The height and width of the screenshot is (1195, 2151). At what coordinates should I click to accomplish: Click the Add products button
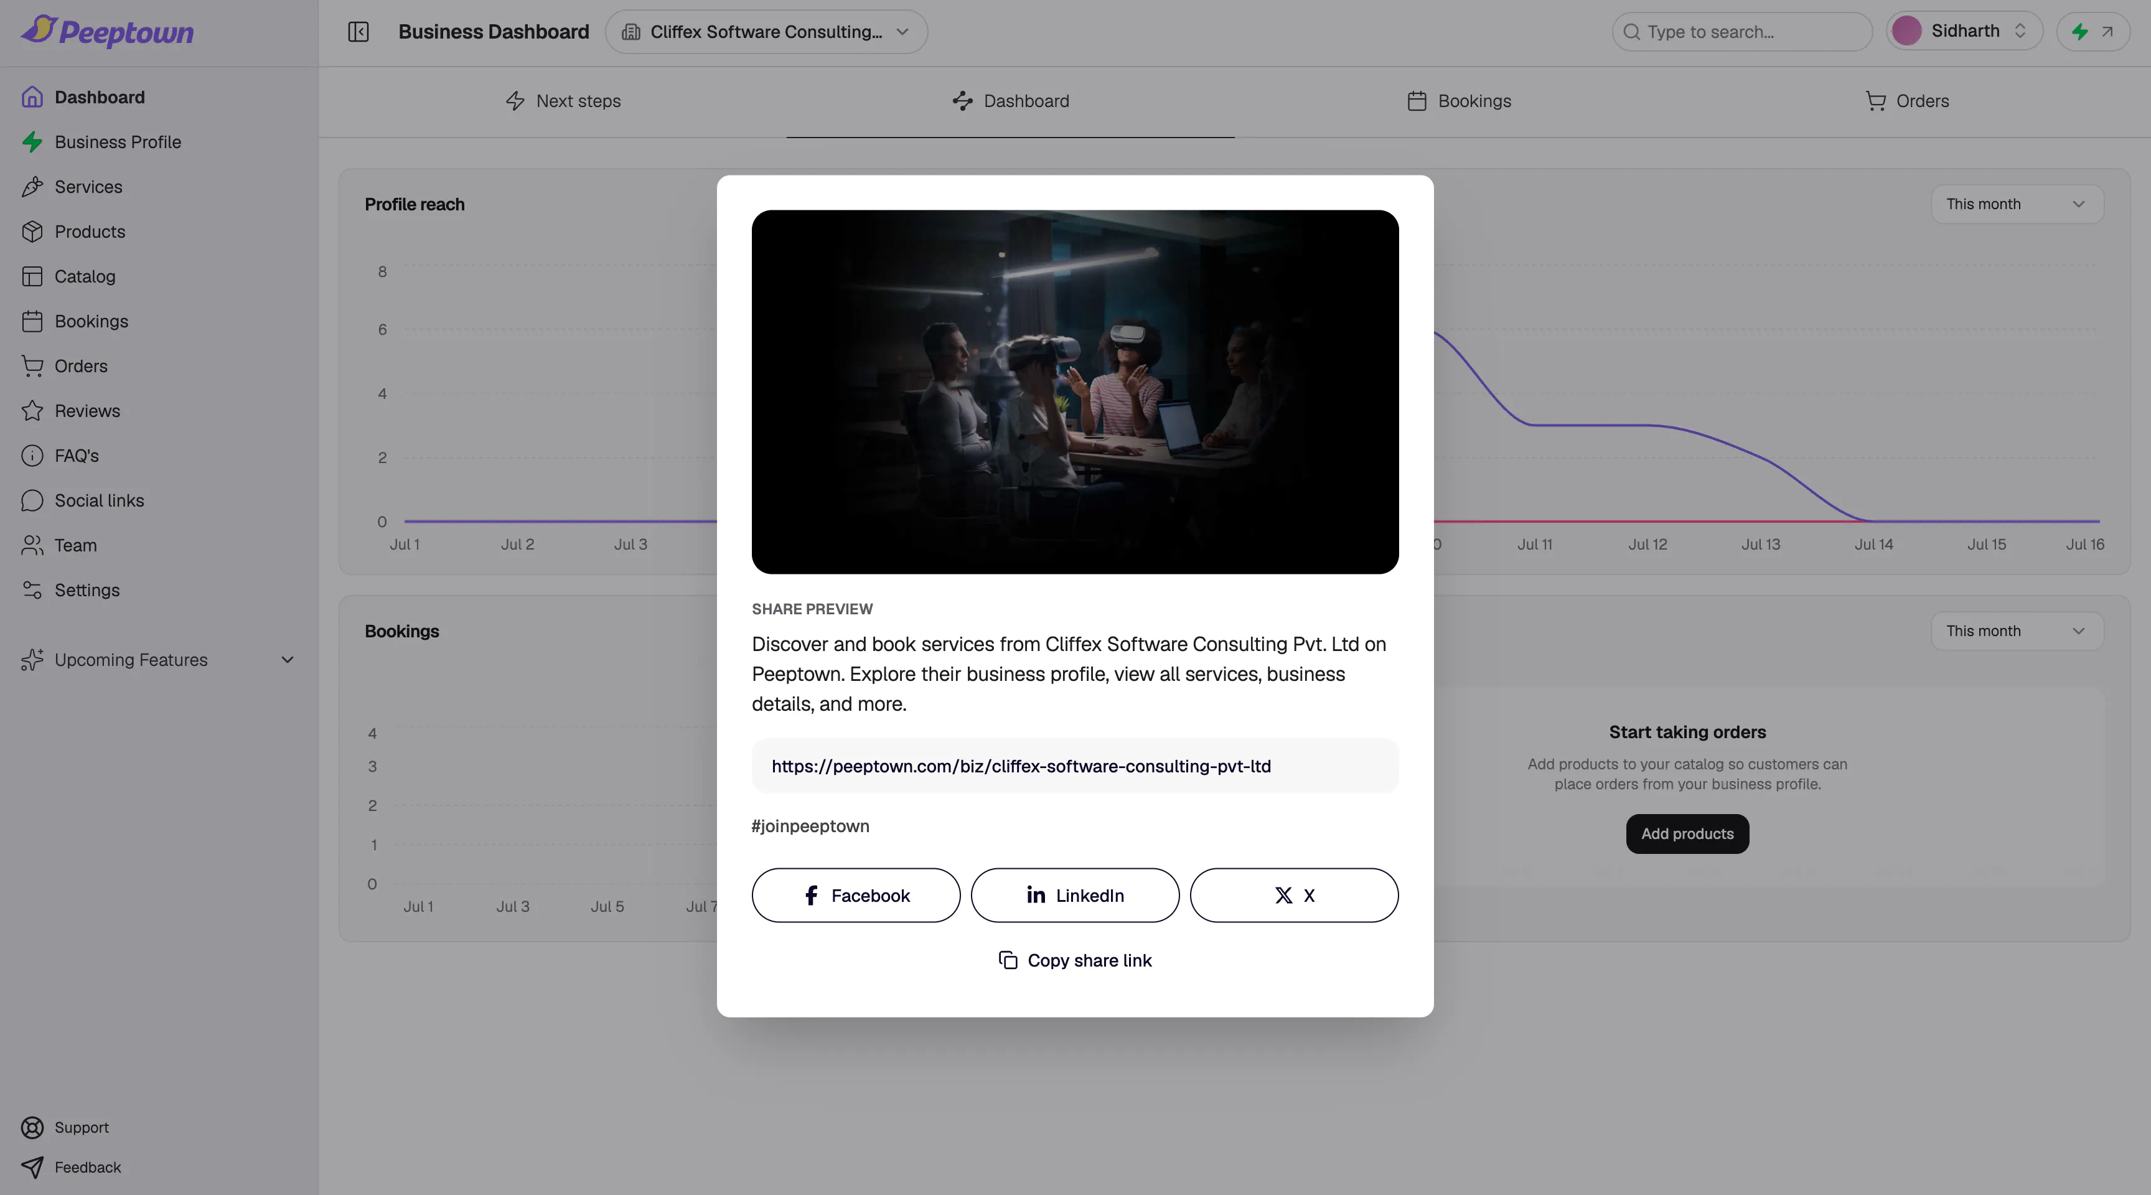1687,834
